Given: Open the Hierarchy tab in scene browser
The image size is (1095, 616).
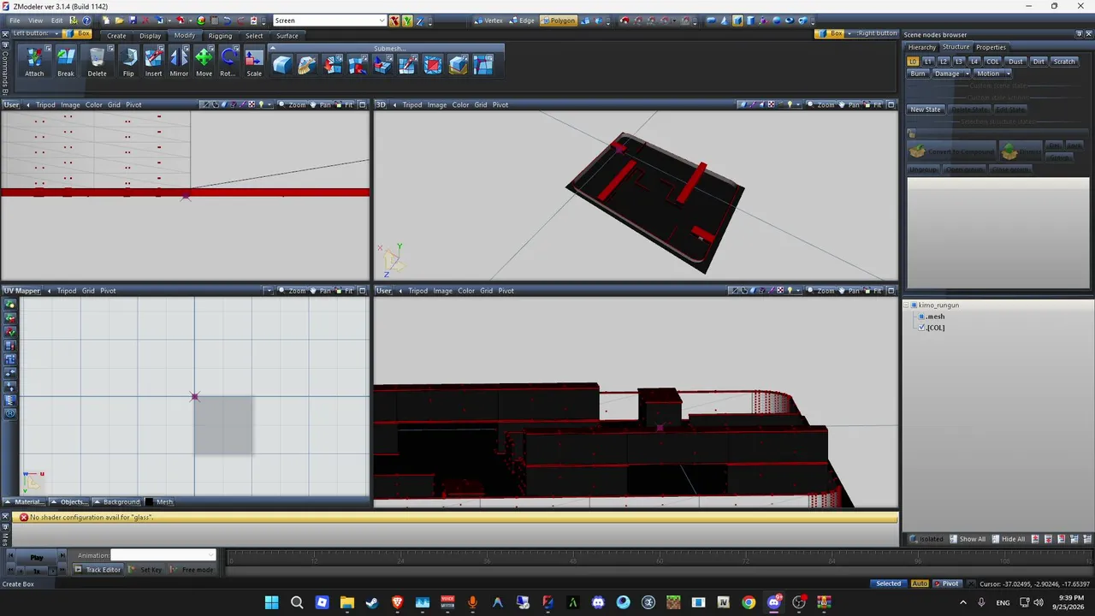Looking at the screenshot, I should [x=921, y=47].
